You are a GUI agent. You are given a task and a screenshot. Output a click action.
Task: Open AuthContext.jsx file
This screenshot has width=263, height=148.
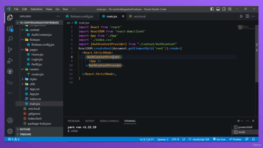pos(42,35)
